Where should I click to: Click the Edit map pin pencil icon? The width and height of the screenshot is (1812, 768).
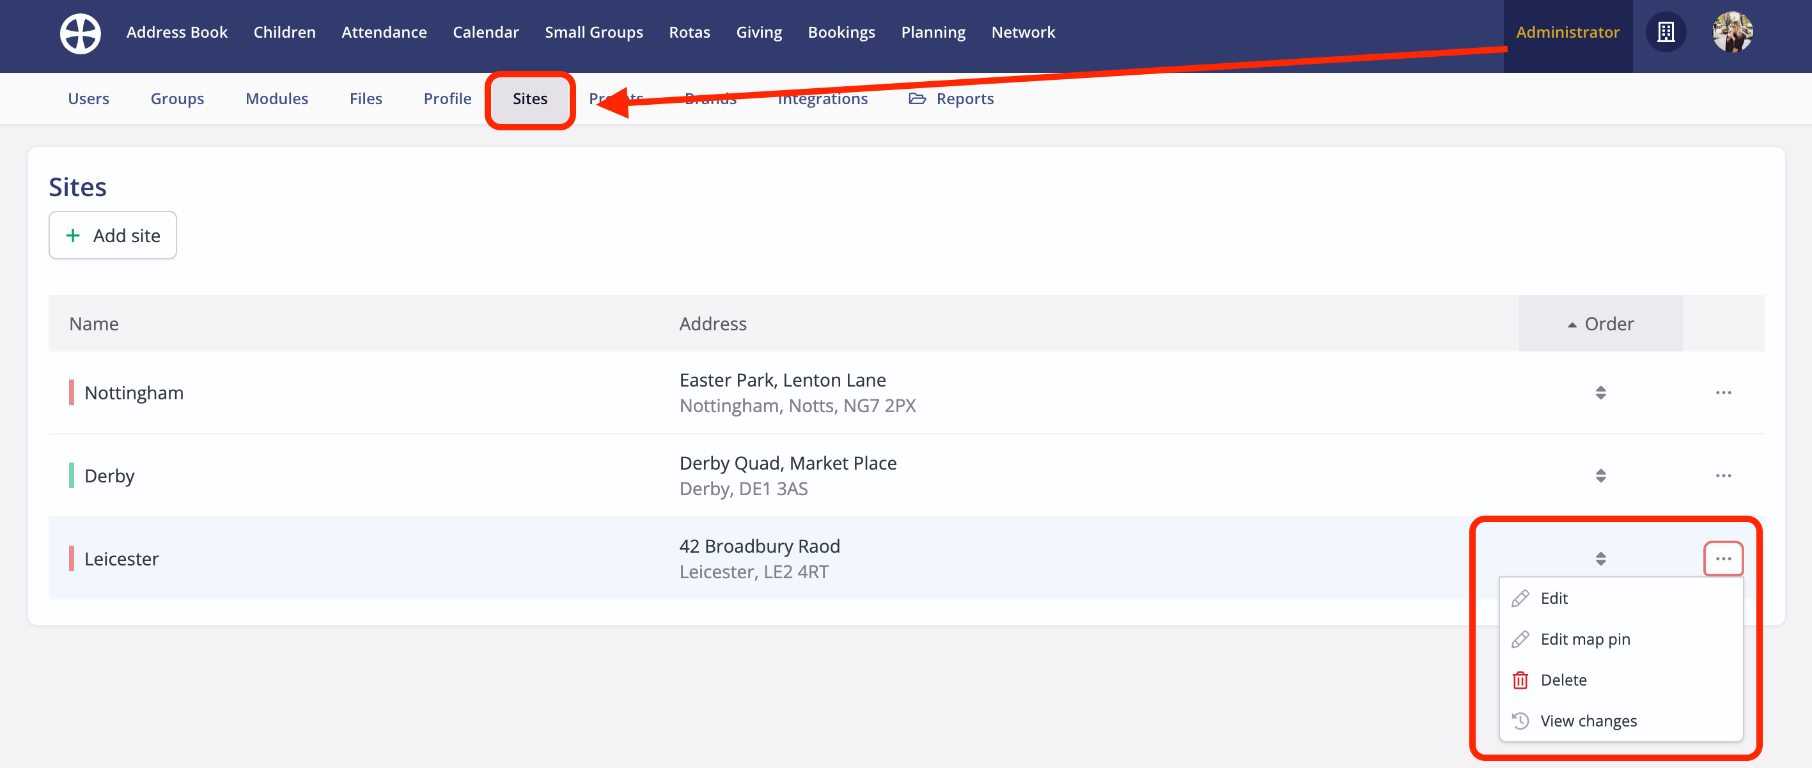click(x=1520, y=639)
